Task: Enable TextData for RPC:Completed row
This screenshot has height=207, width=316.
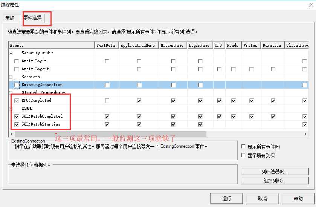Action: coord(107,100)
